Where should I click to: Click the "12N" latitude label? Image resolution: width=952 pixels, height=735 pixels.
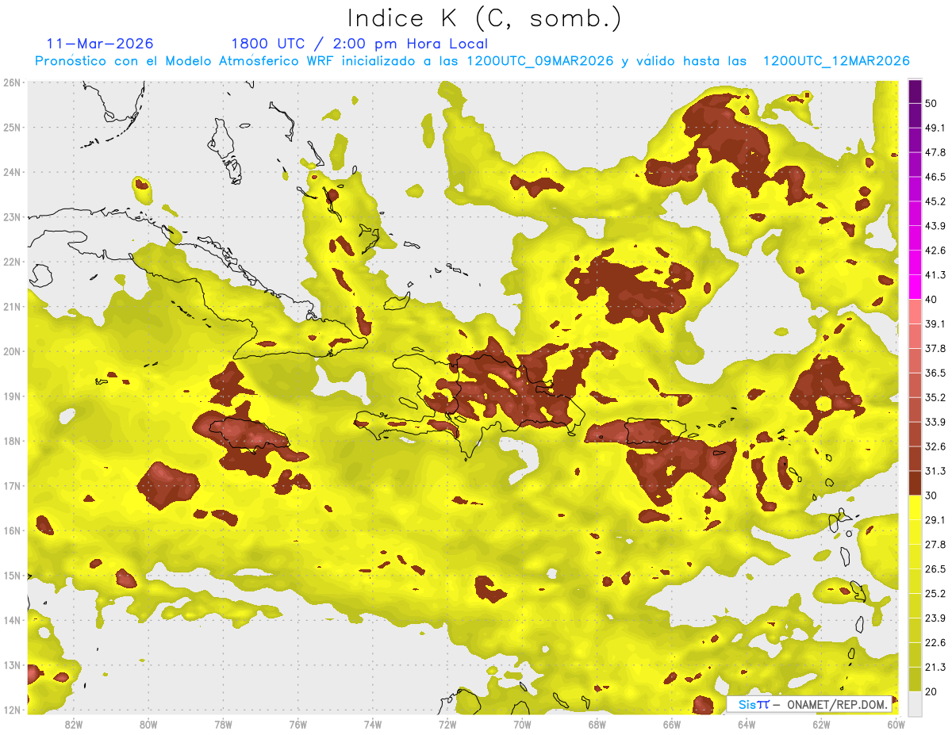coord(13,710)
